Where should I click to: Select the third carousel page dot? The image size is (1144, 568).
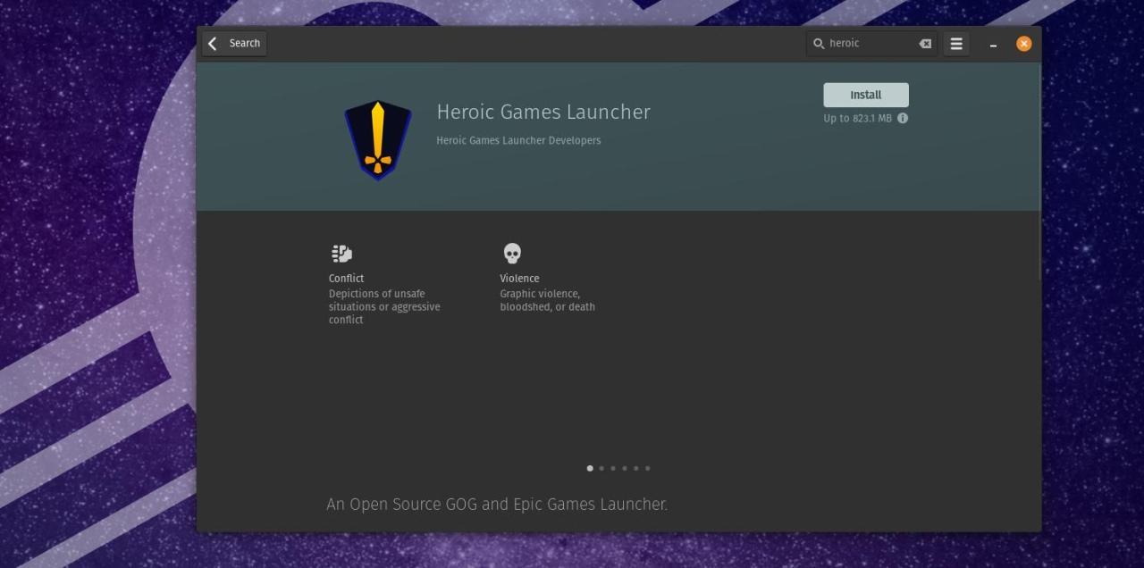pyautogui.click(x=613, y=468)
